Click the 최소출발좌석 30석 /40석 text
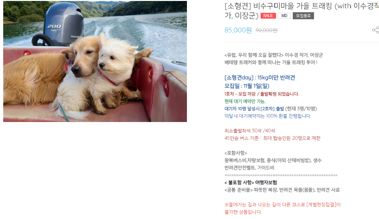379x219 pixels. click(250, 131)
